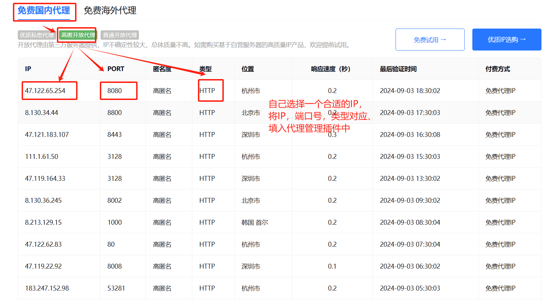Click timestamp 2024-09-03 07:30:04
This screenshot has width=546, height=301.
pos(410,245)
